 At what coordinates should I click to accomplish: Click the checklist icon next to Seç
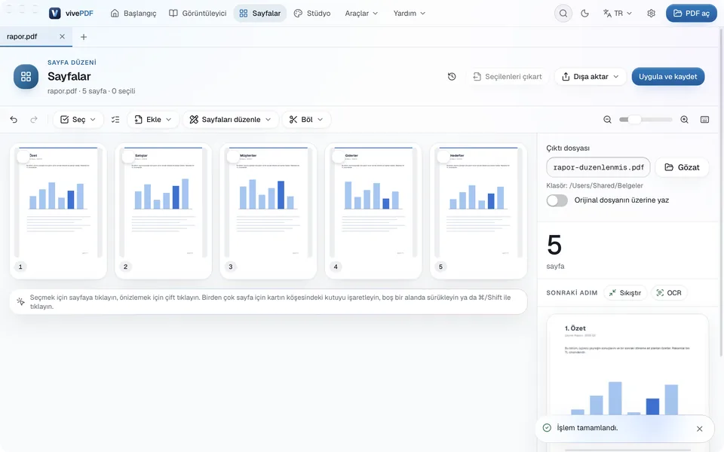coord(115,120)
